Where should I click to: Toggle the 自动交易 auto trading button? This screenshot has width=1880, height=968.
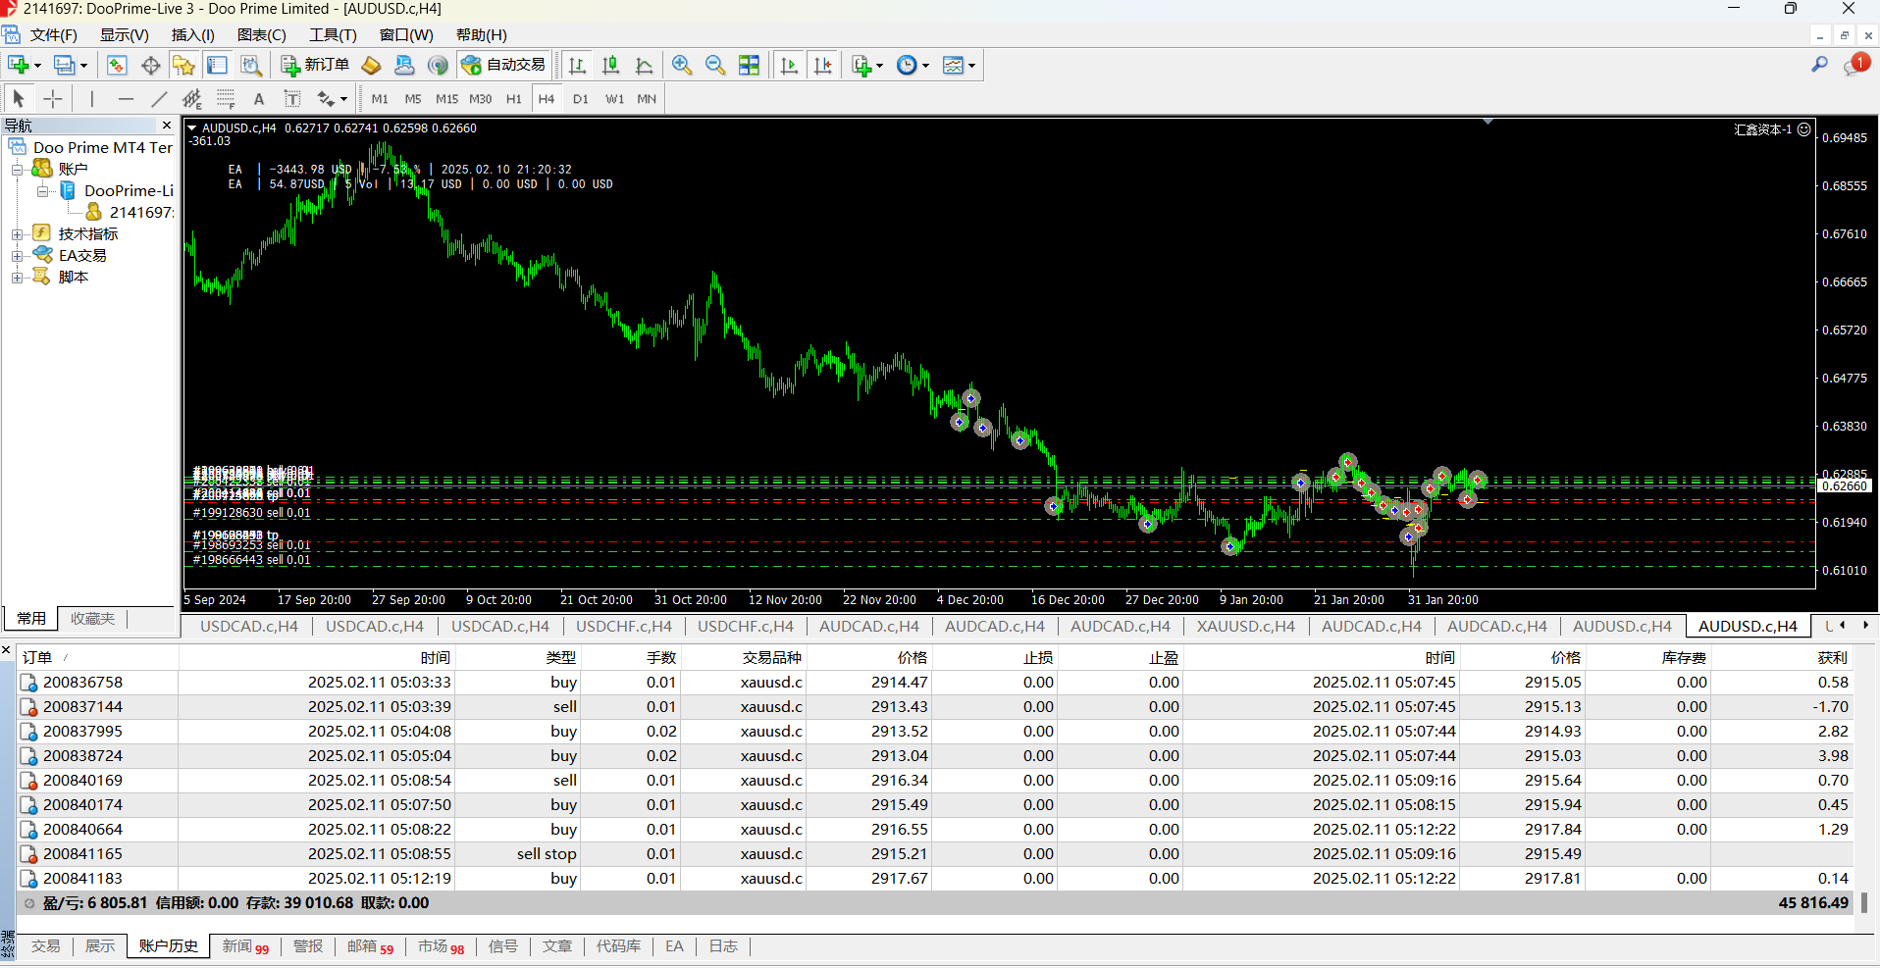[x=504, y=65]
